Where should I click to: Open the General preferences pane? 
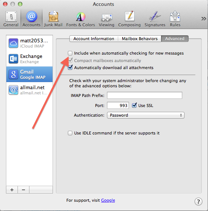click(x=11, y=19)
